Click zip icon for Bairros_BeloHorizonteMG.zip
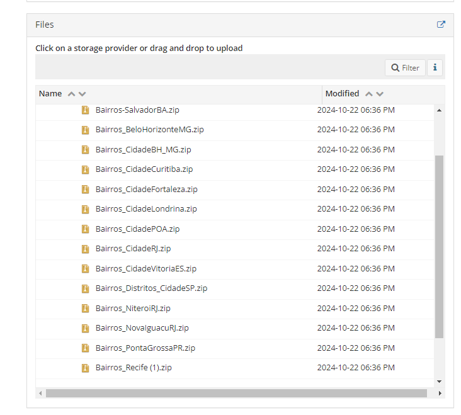 pos(85,130)
